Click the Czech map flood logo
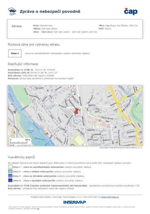 coord(12,11)
